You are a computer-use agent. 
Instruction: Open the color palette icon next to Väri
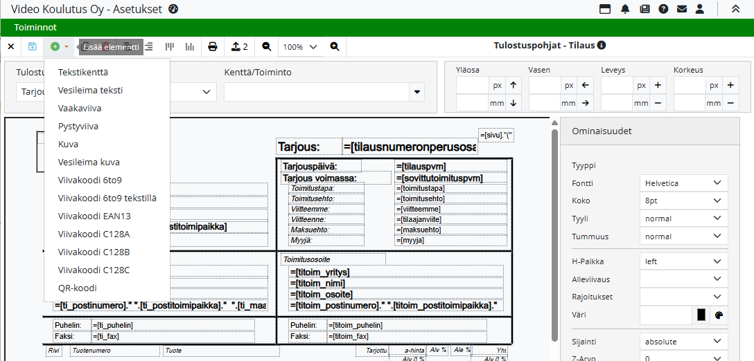[719, 315]
